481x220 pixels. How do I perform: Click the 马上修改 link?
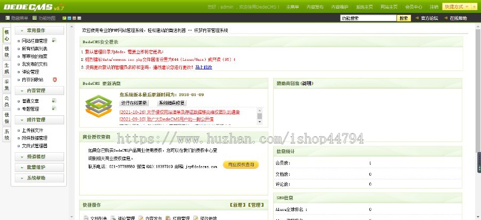(x=204, y=67)
